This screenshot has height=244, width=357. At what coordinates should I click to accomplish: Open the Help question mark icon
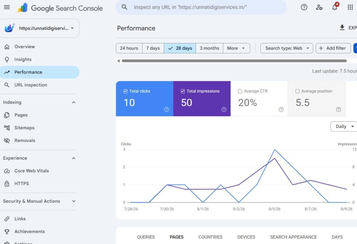click(x=304, y=7)
